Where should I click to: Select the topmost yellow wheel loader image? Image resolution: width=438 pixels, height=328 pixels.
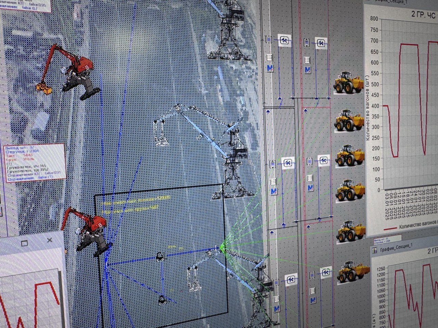(348, 83)
